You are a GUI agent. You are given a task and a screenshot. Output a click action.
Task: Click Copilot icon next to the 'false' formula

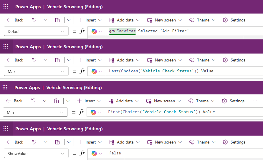[95, 153]
